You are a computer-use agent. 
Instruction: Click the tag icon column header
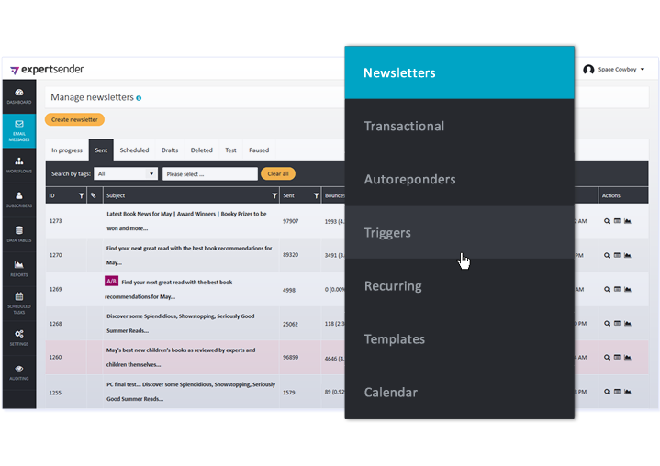point(94,195)
